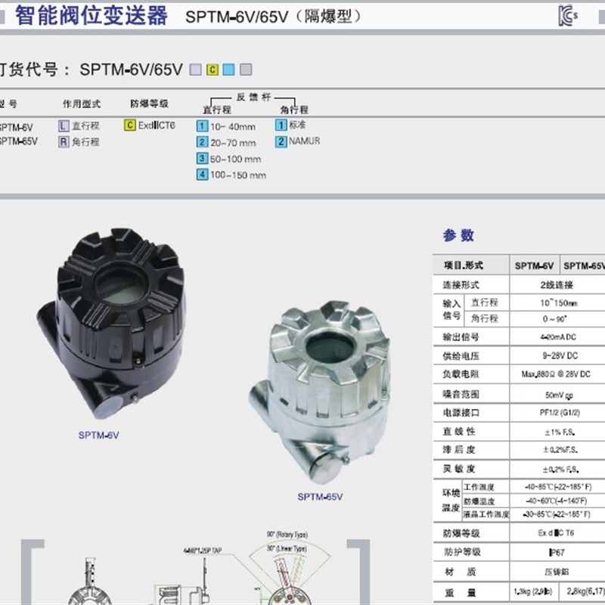The width and height of the screenshot is (605, 605).
Task: Click the 灵敏度 row label
Action: 459,469
